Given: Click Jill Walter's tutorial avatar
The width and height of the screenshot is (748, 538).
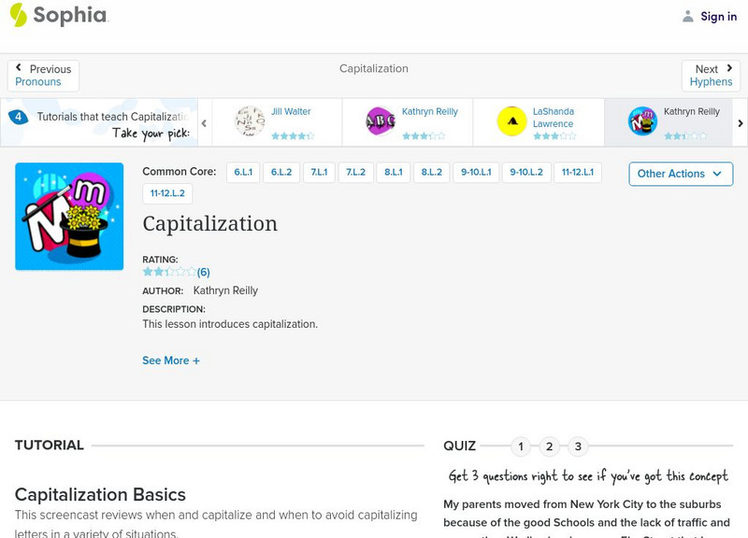Looking at the screenshot, I should 250,121.
